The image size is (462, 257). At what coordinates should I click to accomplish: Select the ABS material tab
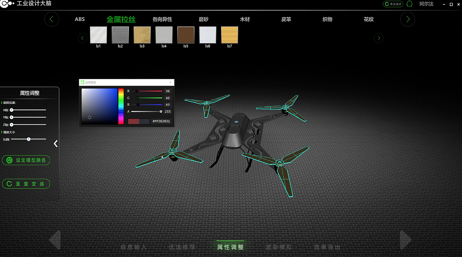80,19
